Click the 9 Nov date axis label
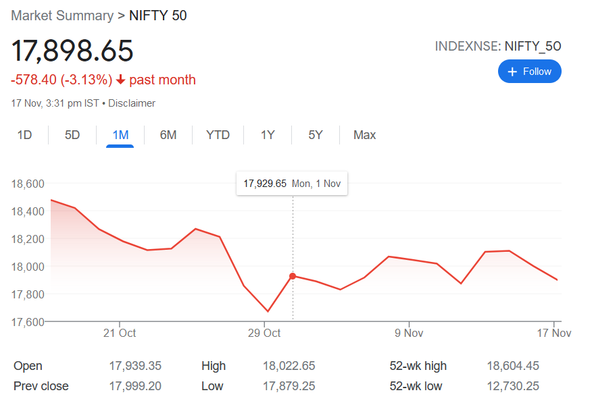Viewport: 592px width, 401px height. (x=408, y=333)
